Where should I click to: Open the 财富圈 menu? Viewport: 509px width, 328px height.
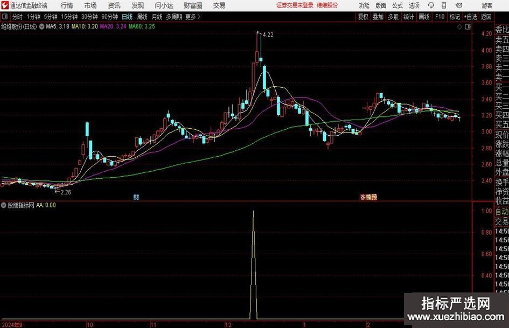[x=193, y=5]
